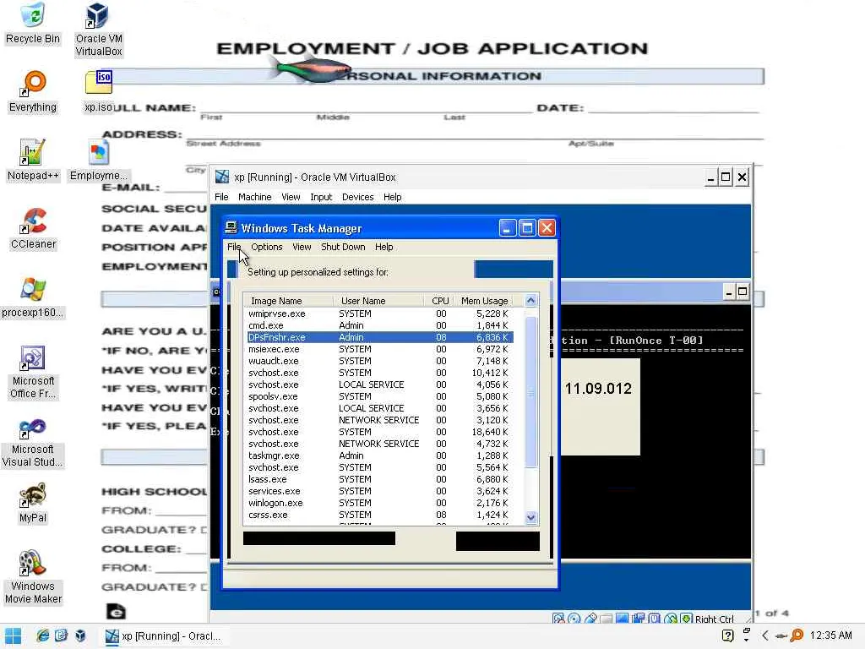Screen dimensions: 865x649
Task: Select the wmiprvse.exe process row
Action: coord(379,314)
